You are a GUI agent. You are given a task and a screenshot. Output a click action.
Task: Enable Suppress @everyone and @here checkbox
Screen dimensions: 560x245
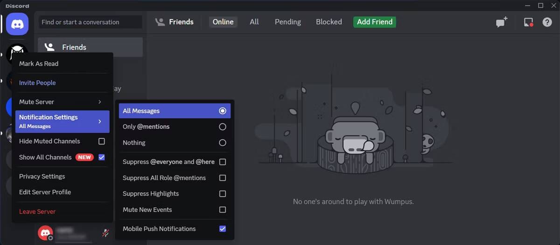[x=223, y=162]
